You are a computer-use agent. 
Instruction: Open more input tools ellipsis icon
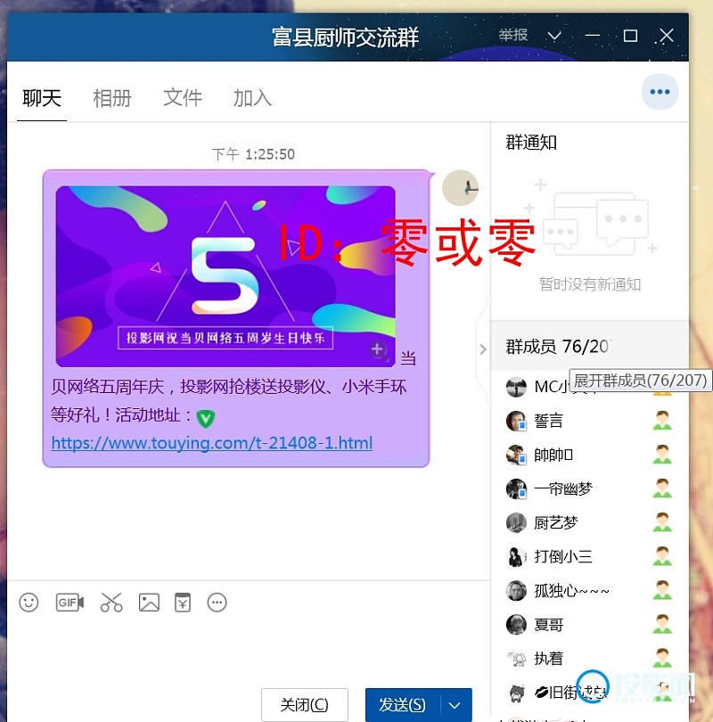click(217, 603)
